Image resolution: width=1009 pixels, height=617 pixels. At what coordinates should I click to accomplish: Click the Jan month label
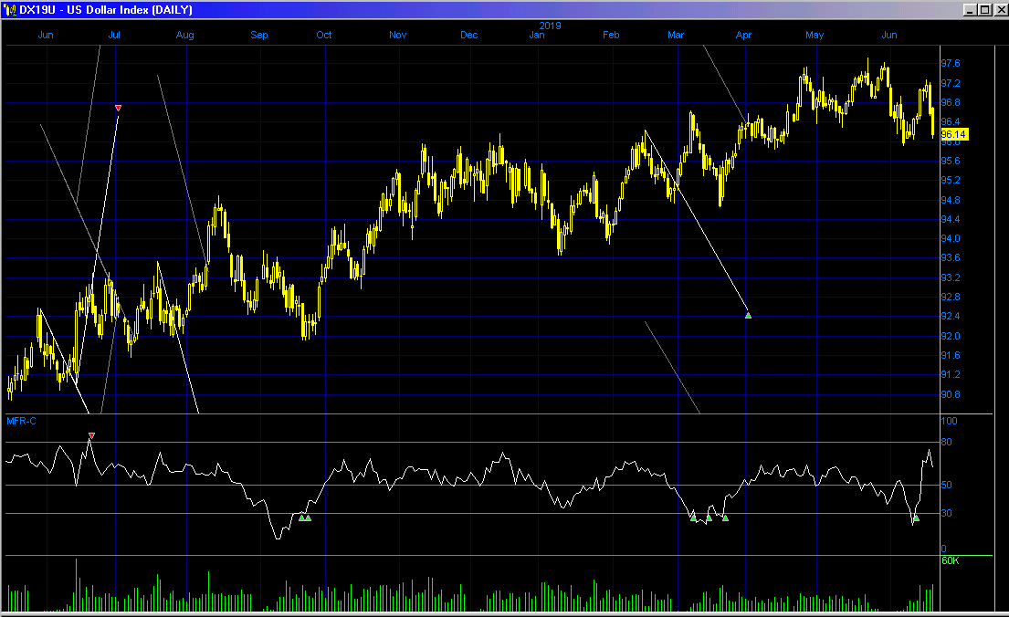(537, 35)
